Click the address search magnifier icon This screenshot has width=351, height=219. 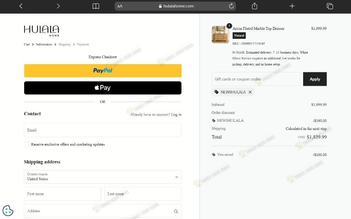(x=176, y=211)
